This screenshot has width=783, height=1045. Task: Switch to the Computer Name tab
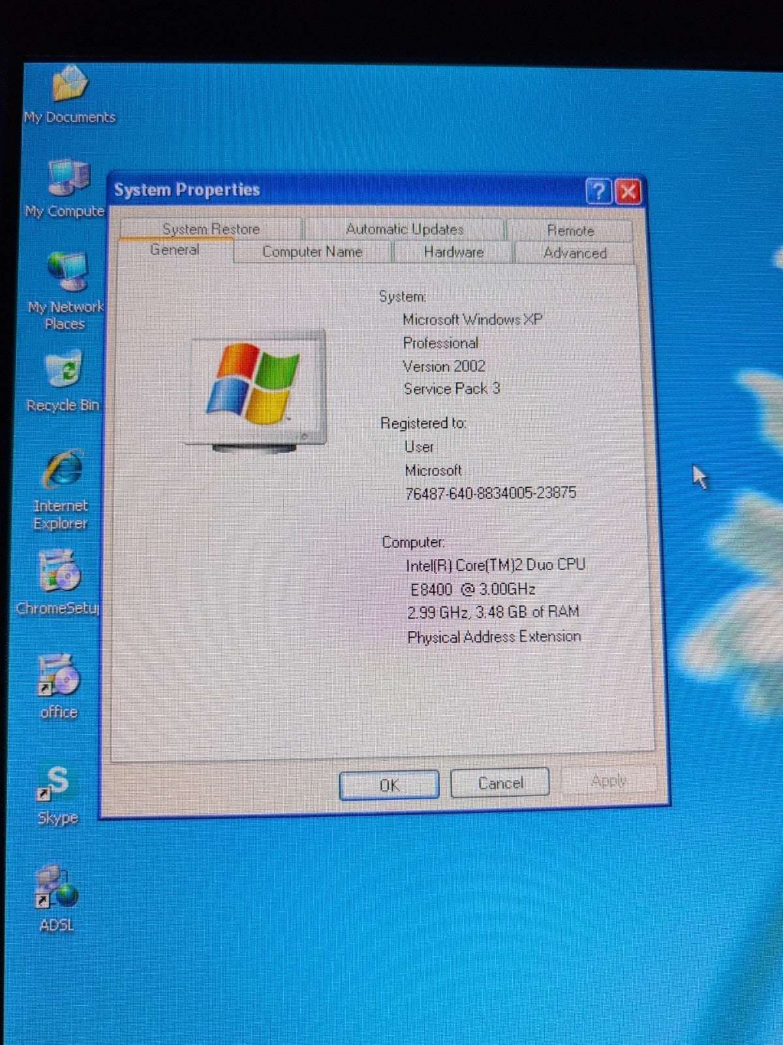click(312, 251)
